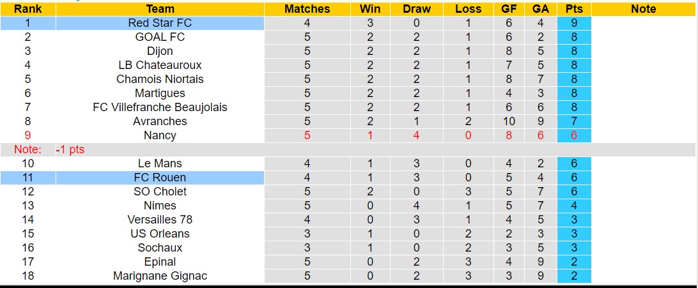The image size is (698, 288).
Task: Select Avranches' goals-for cell showing 10
Action: (509, 121)
